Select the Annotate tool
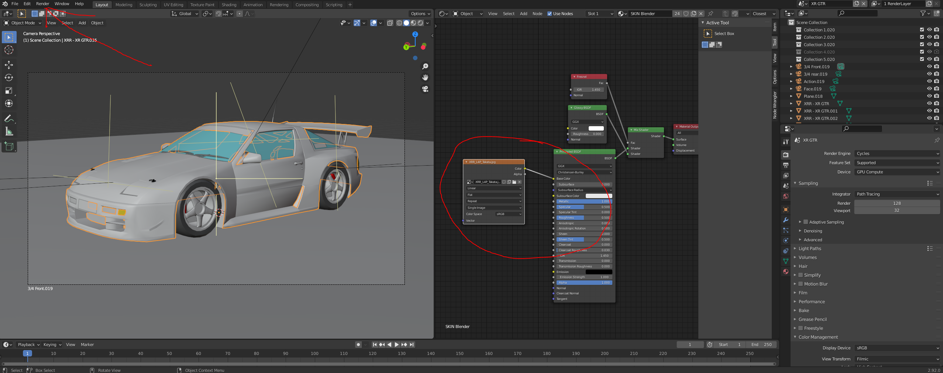The width and height of the screenshot is (943, 373). [9, 119]
